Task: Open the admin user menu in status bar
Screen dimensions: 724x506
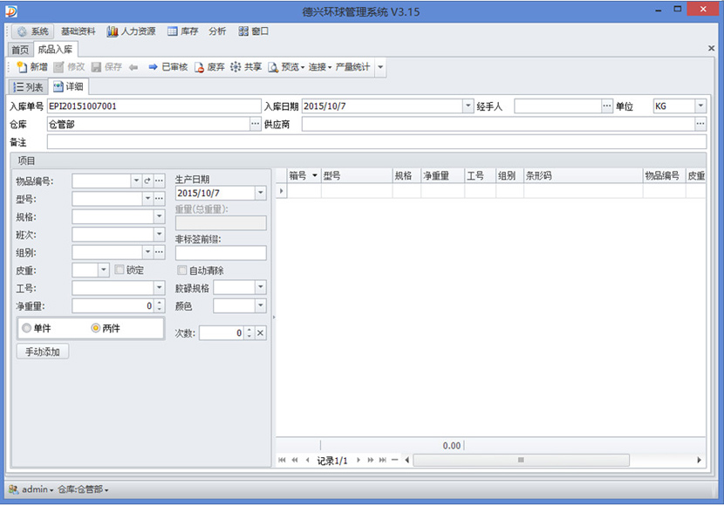Action: pos(31,489)
